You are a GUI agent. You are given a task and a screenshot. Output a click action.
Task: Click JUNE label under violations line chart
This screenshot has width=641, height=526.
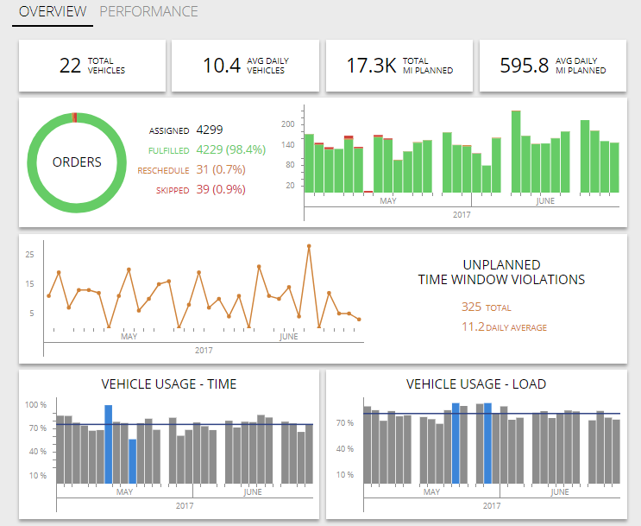click(x=289, y=337)
